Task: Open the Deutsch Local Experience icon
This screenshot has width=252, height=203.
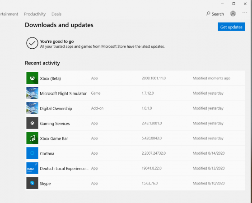Action: point(33,168)
